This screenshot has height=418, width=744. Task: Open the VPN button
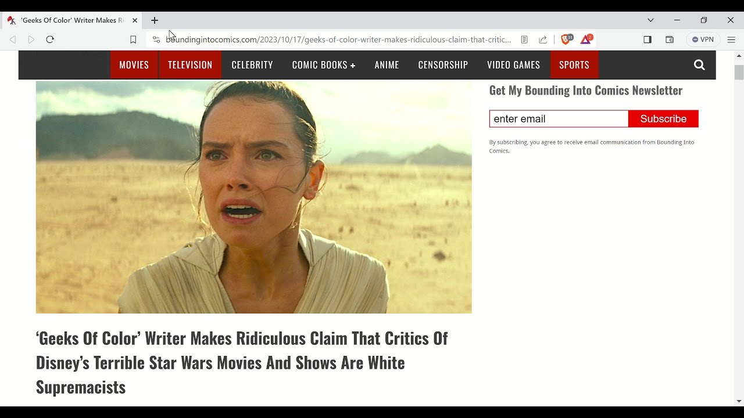coord(703,39)
